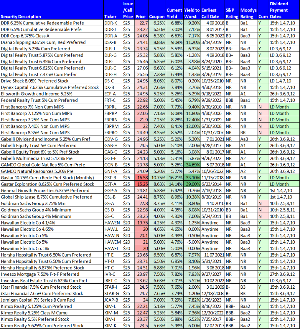Select call date cell 5/31/2021

pos(213,262)
